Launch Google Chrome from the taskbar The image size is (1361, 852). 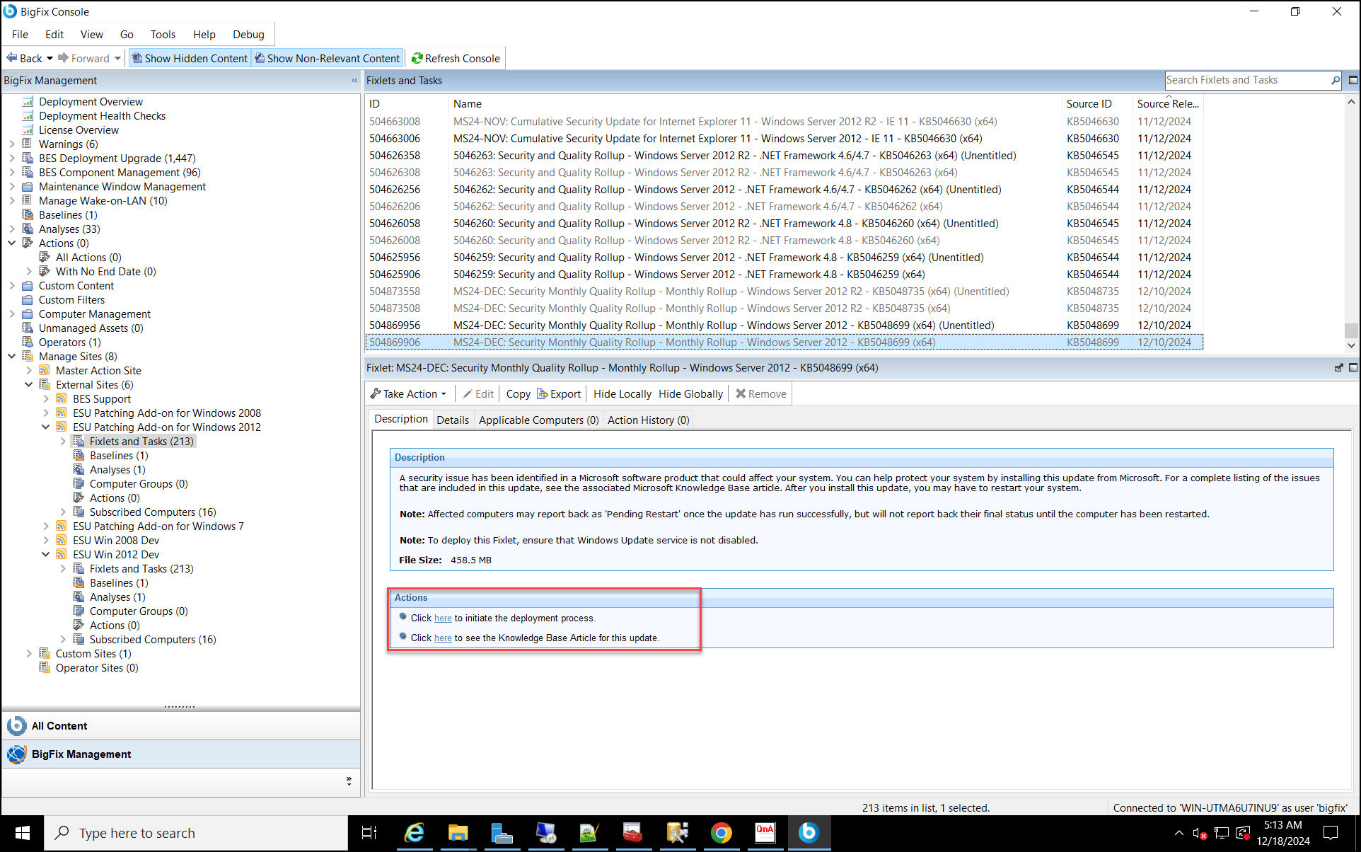tap(721, 833)
